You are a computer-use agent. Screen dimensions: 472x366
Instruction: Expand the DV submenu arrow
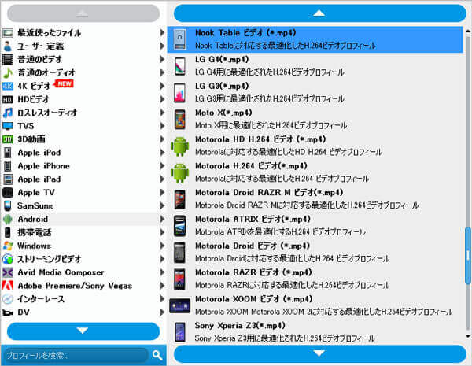162,312
